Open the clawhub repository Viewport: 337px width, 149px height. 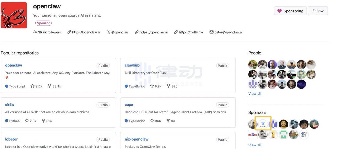[x=132, y=65]
